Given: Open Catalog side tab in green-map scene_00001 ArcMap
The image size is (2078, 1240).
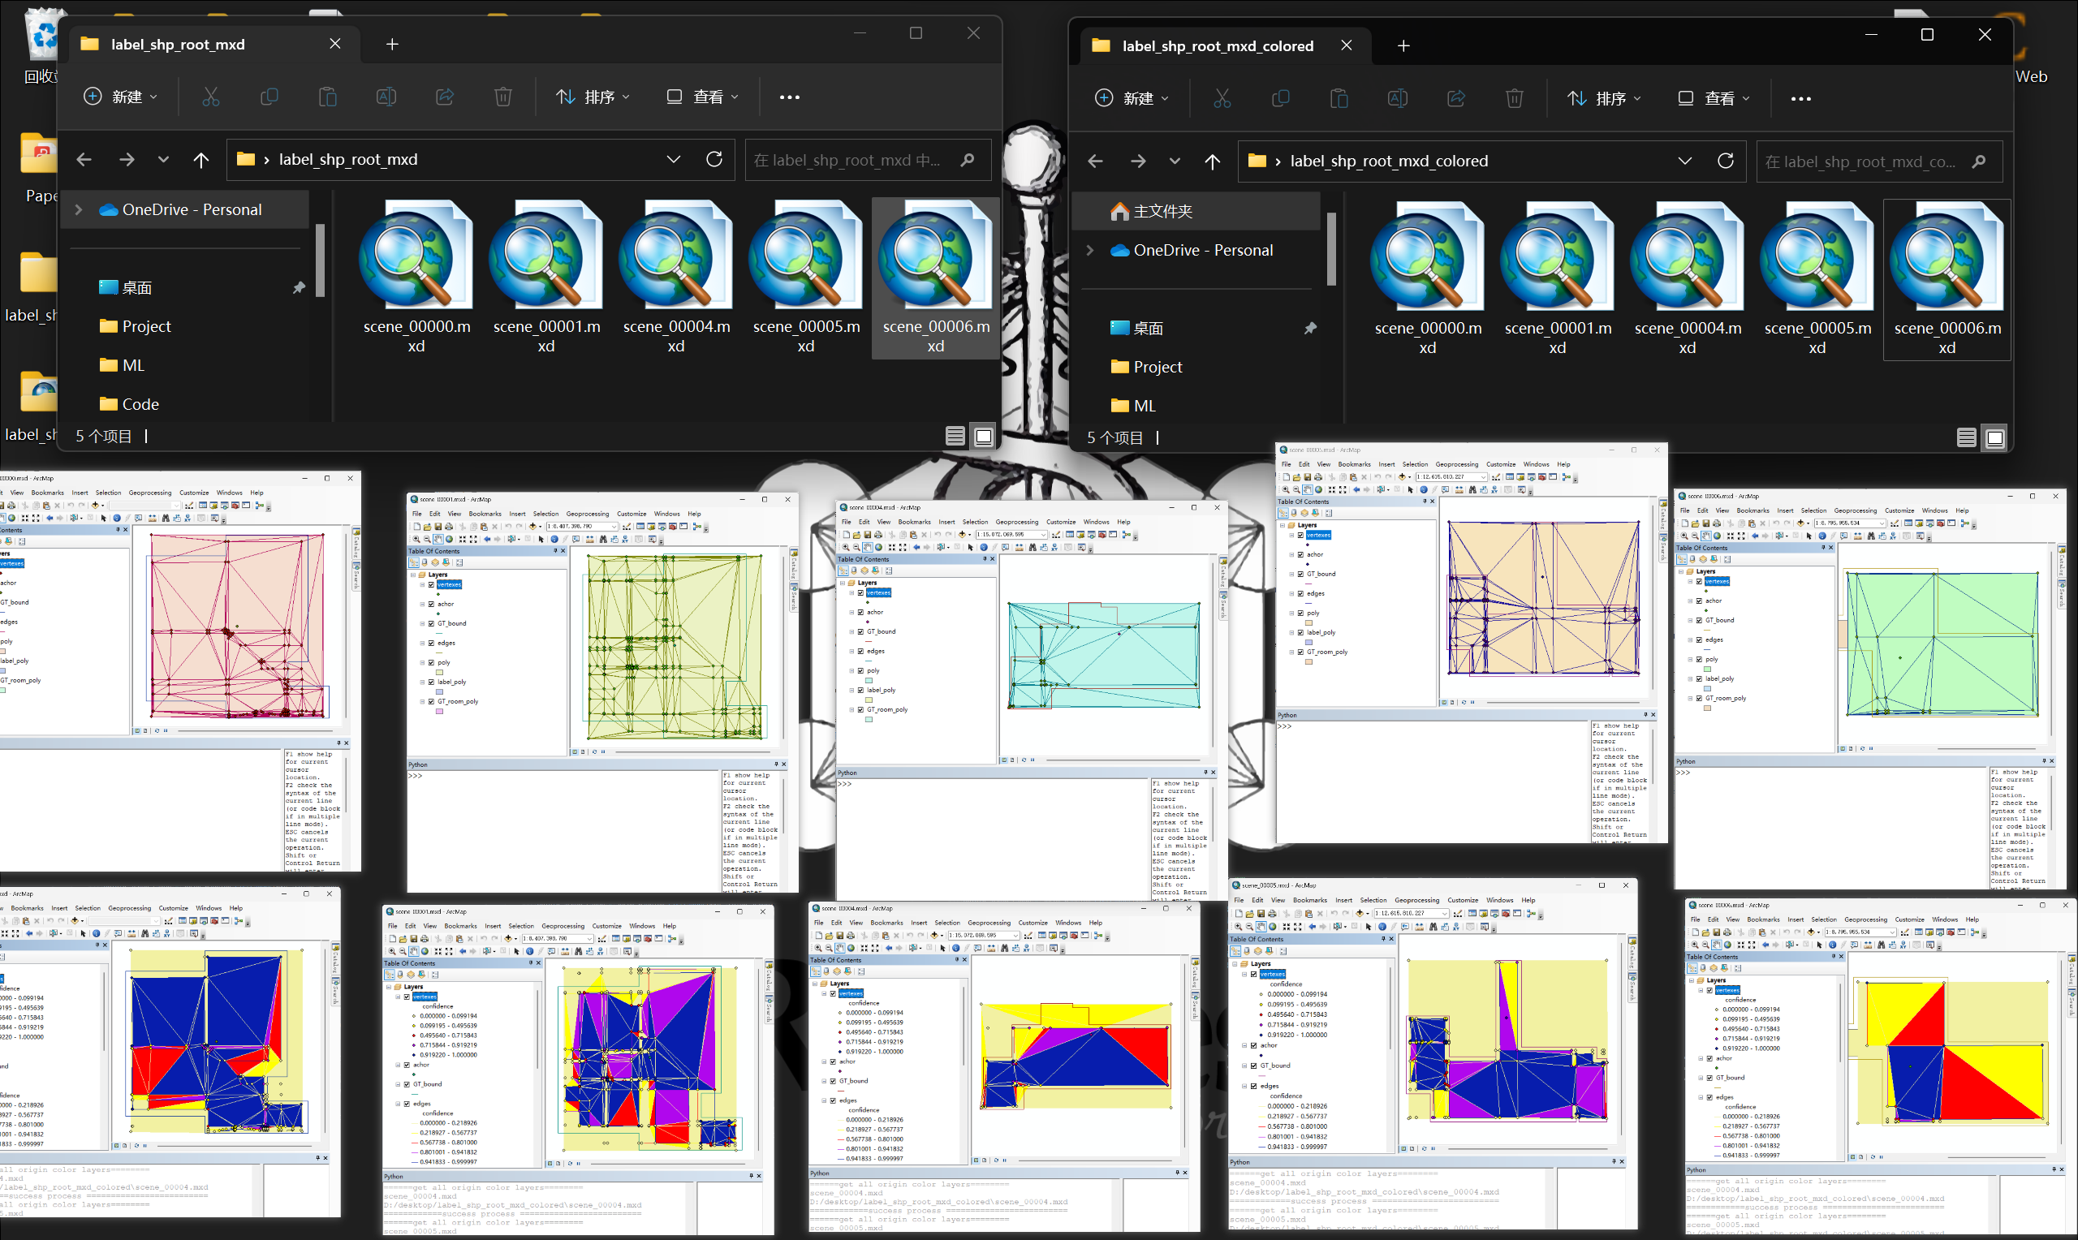Looking at the screenshot, I should click(794, 565).
